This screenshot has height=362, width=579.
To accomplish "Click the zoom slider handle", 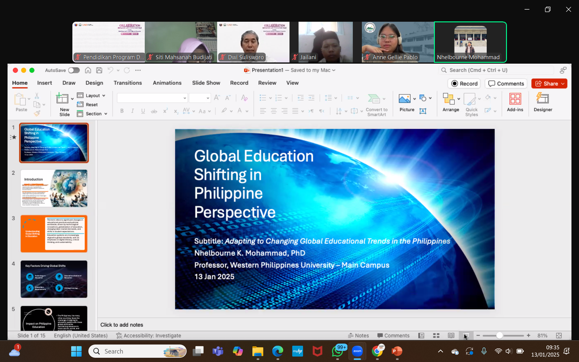I will 499,335.
